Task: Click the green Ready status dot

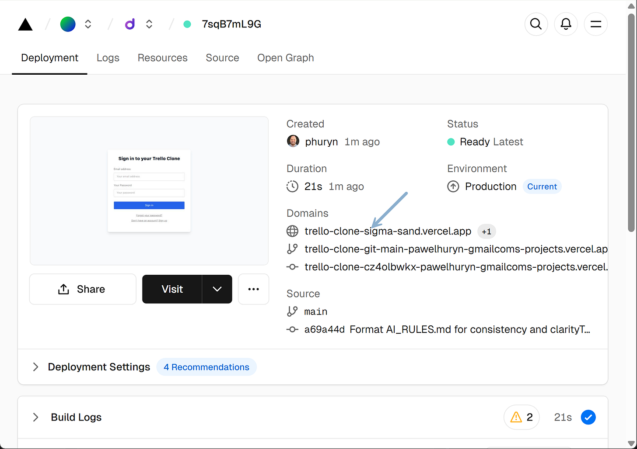Action: 451,142
